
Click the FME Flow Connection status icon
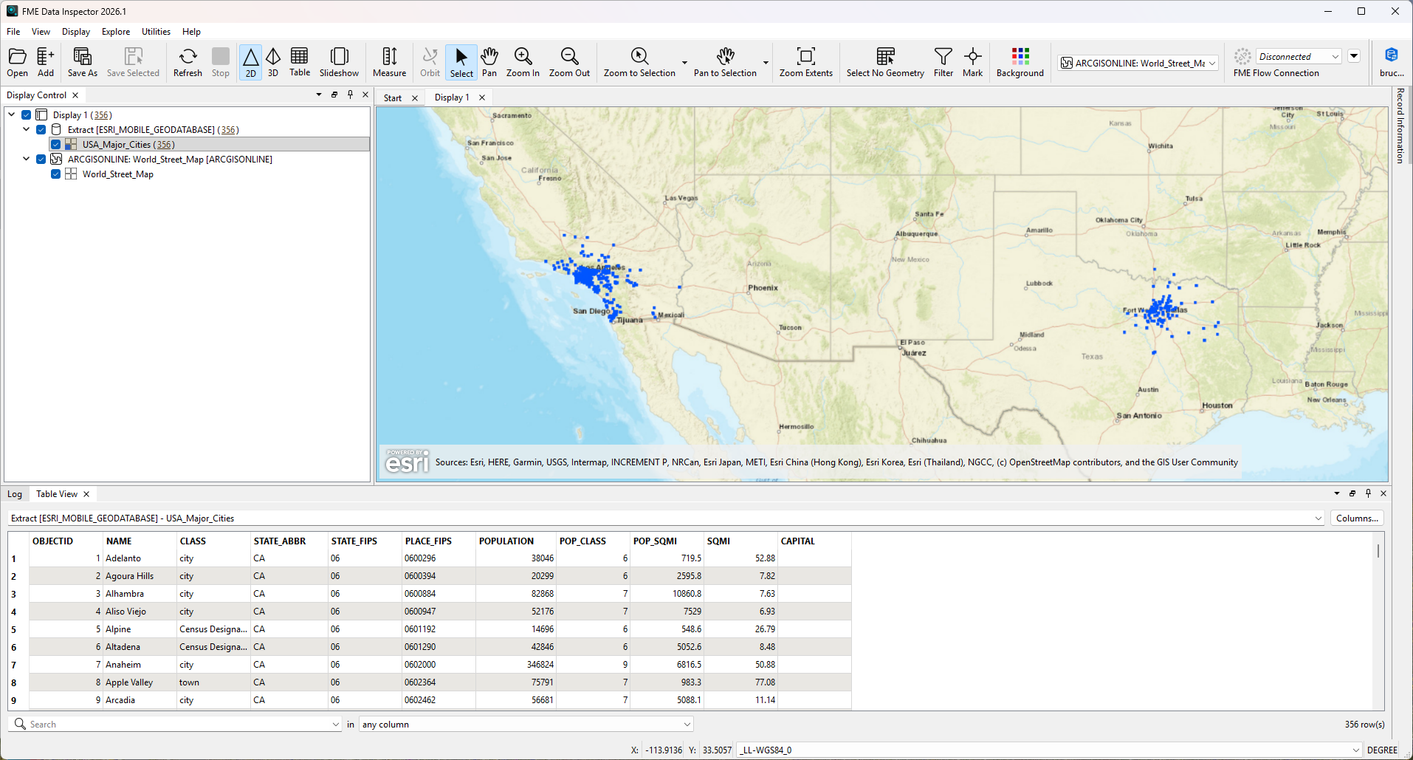(x=1242, y=56)
